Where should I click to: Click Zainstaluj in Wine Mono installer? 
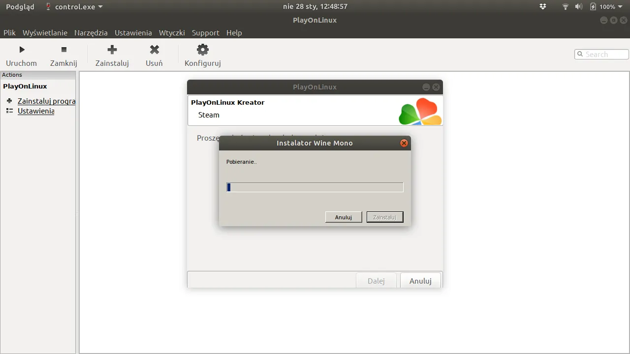click(x=385, y=217)
